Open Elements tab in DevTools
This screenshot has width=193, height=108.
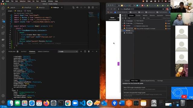(152, 15)
